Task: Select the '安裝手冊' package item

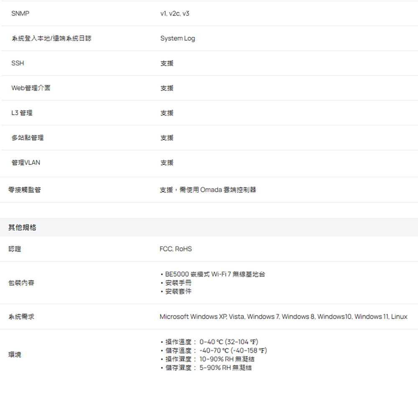Action: (x=178, y=283)
